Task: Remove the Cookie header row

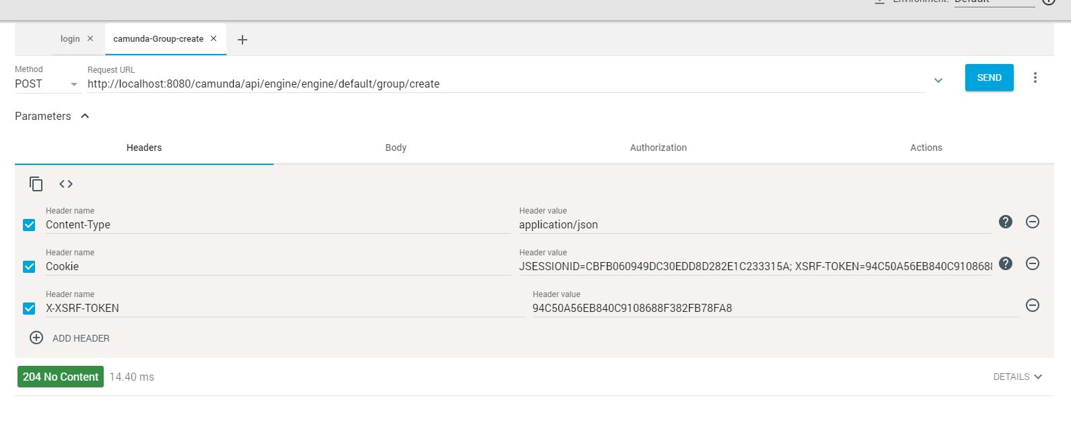Action: click(1033, 263)
